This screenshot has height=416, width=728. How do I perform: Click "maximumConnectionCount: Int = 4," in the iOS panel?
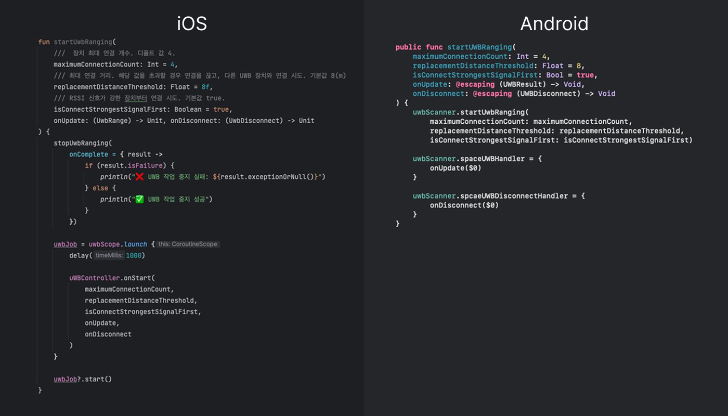tap(116, 64)
